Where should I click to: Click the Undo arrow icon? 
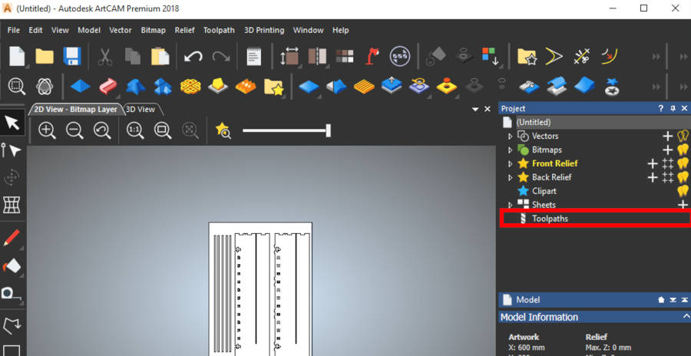pyautogui.click(x=193, y=57)
